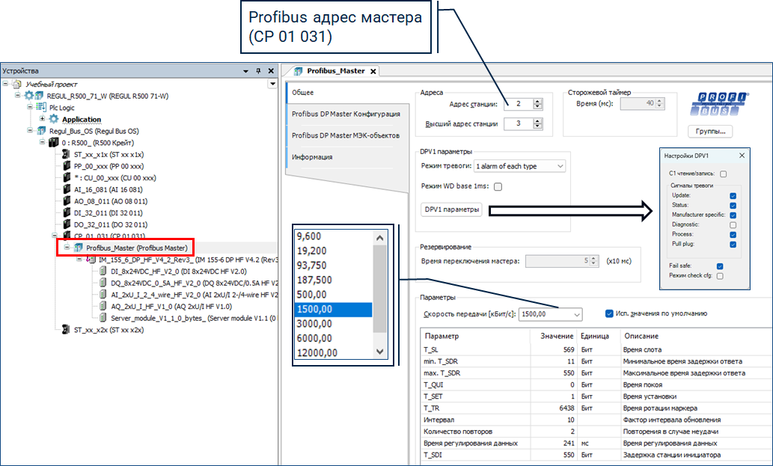The width and height of the screenshot is (773, 466).
Task: Click the Profibus_Master device icon in tree
Action: [79, 248]
